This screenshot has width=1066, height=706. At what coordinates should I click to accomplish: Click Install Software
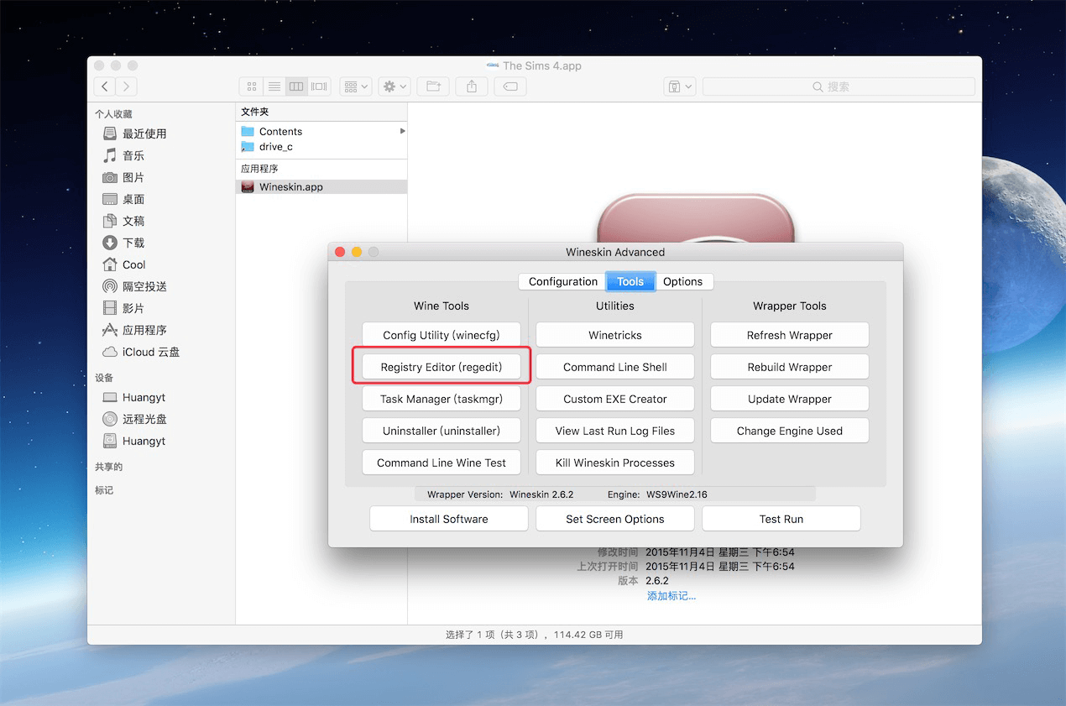(449, 519)
